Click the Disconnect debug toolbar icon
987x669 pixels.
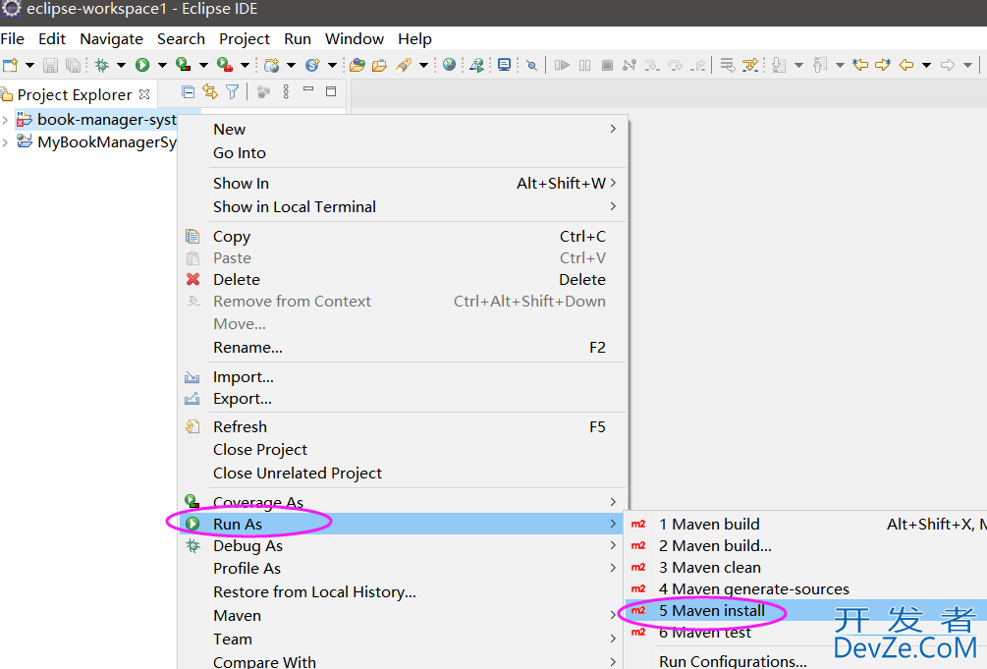coord(630,65)
